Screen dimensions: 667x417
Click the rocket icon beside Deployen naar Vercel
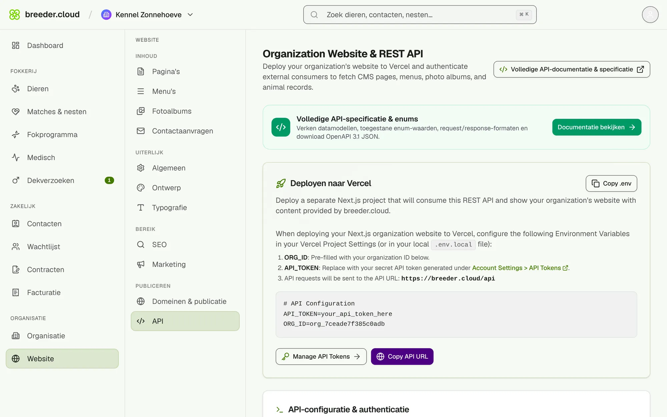(x=281, y=183)
